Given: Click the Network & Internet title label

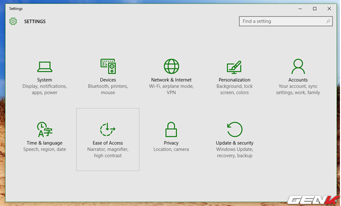Looking at the screenshot, I should coord(172,80).
